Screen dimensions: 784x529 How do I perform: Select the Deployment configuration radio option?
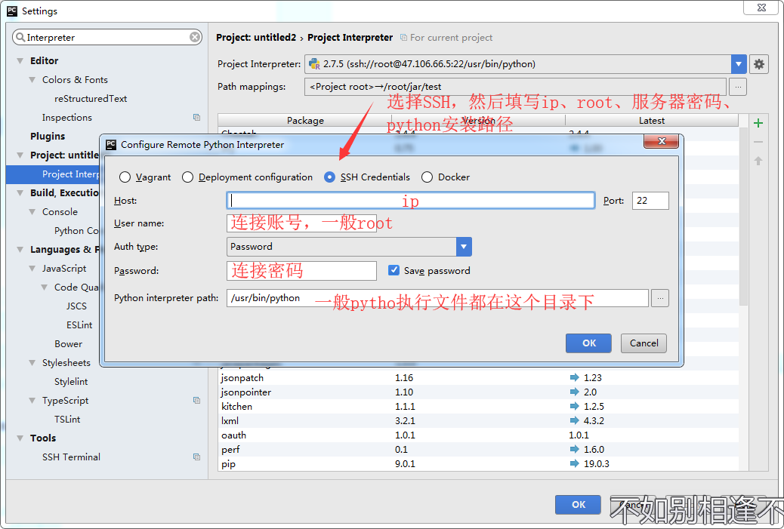[187, 177]
